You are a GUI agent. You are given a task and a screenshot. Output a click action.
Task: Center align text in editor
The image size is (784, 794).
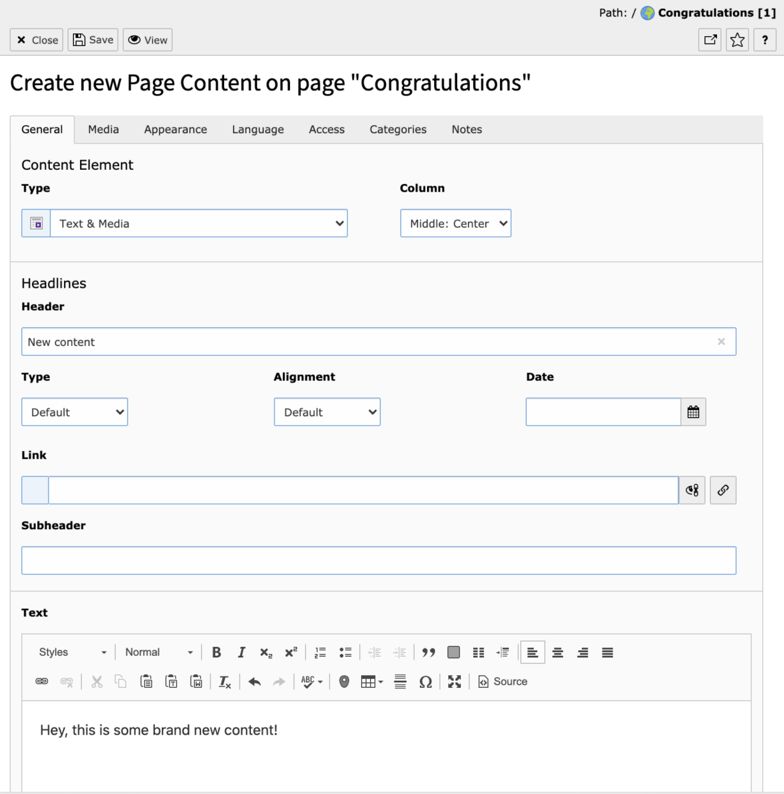pos(557,652)
